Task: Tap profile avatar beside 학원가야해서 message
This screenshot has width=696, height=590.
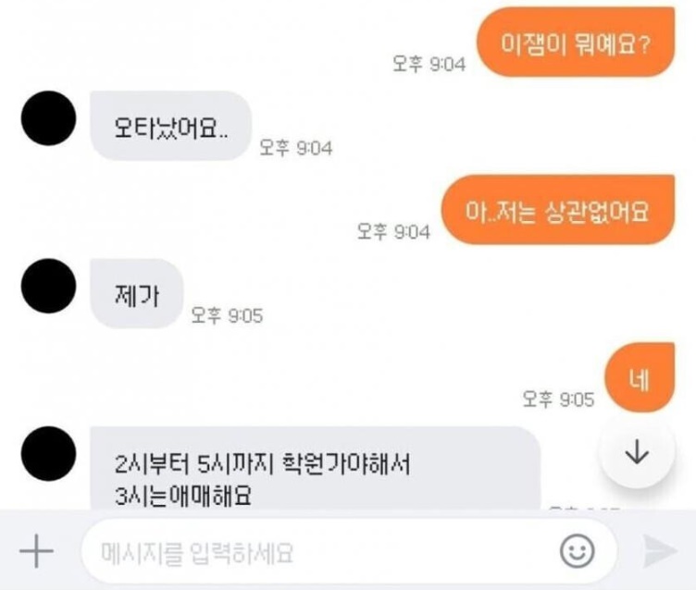Action: tap(48, 453)
